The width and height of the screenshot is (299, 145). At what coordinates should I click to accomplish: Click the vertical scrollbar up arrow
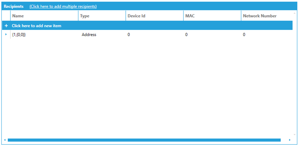[295, 13]
